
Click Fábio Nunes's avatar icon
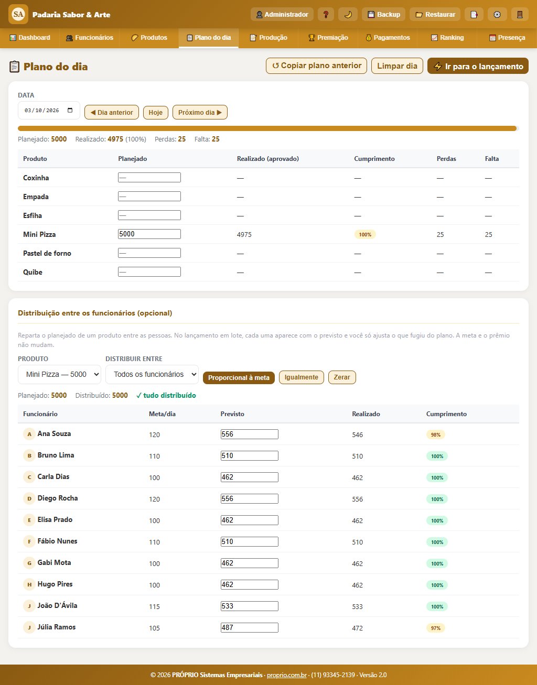pos(29,541)
